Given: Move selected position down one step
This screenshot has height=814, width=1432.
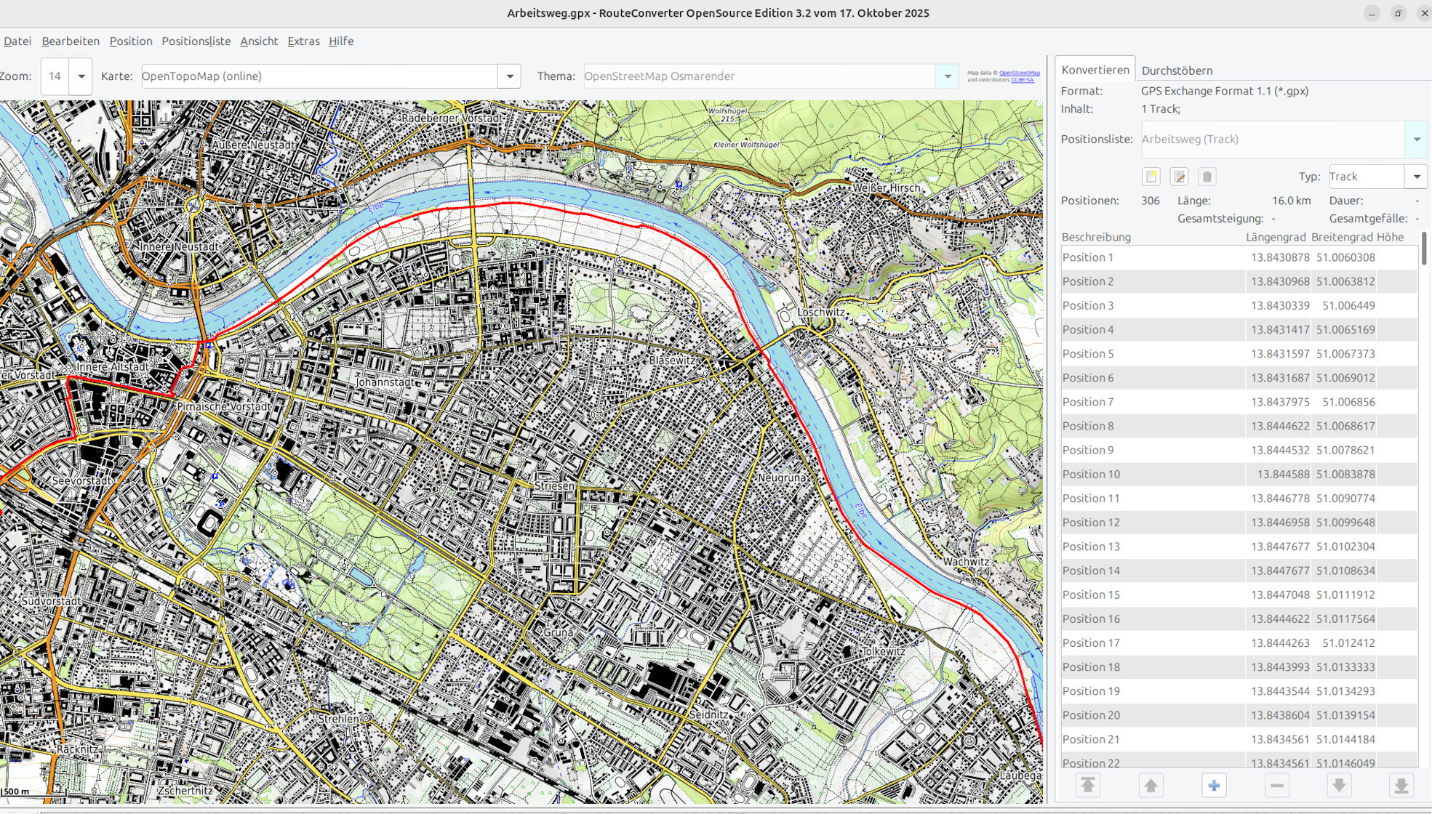Looking at the screenshot, I should click(x=1339, y=785).
